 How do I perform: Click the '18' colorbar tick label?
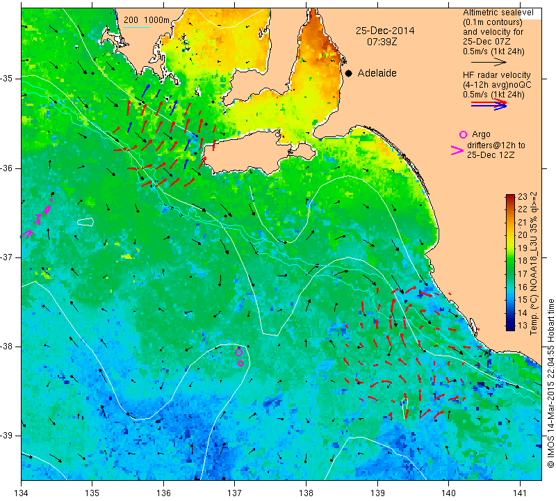523,260
